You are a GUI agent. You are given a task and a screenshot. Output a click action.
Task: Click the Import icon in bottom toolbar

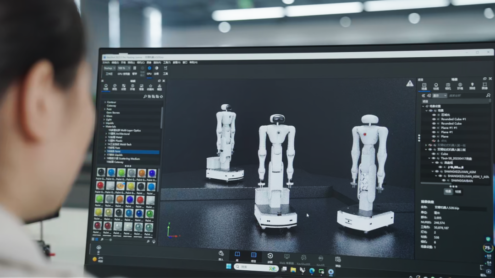pyautogui.click(x=221, y=254)
